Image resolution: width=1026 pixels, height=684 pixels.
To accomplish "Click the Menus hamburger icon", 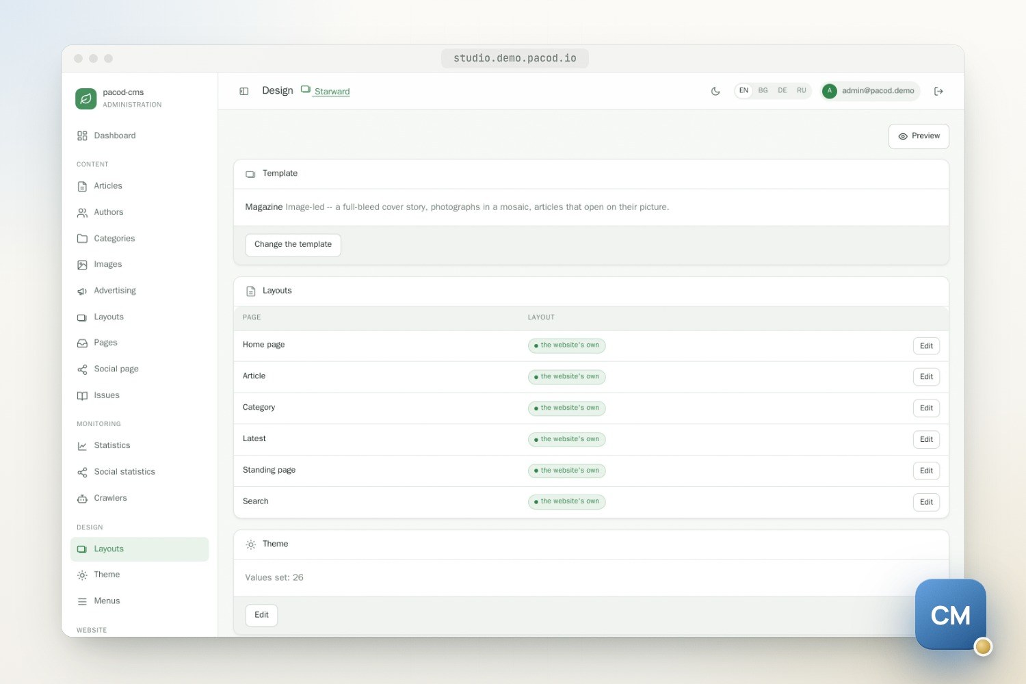I will point(82,601).
